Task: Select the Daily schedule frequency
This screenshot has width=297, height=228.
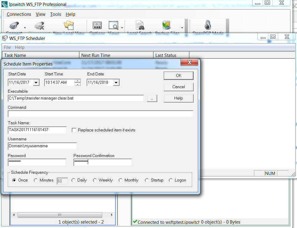Action: (x=73, y=180)
